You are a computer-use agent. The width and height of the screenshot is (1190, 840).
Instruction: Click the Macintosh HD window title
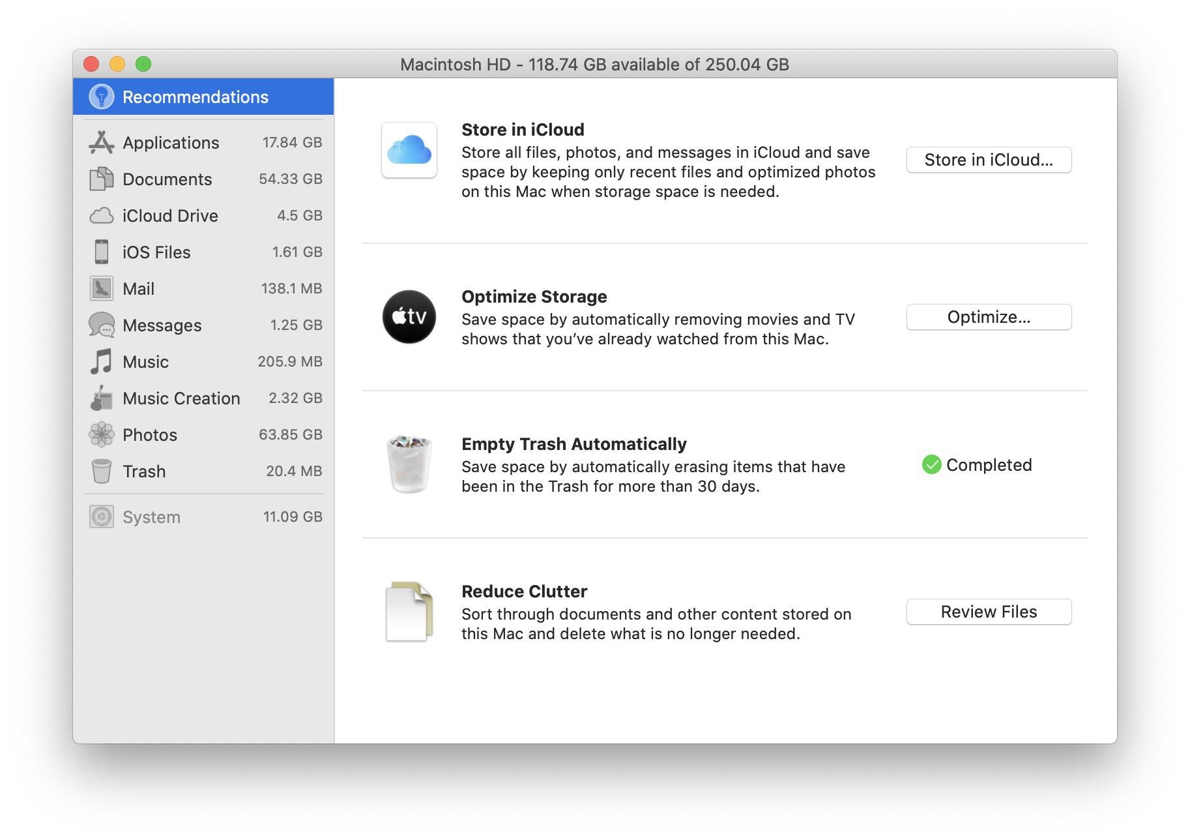click(594, 65)
